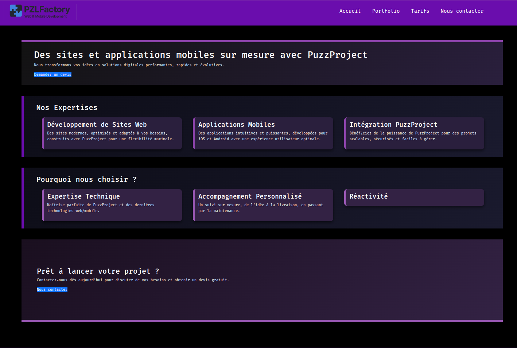
Task: Select the Pourquoi nous choisir heading
Action: [86, 179]
